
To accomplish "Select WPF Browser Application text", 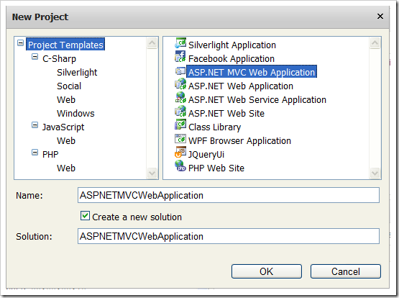I will [239, 141].
